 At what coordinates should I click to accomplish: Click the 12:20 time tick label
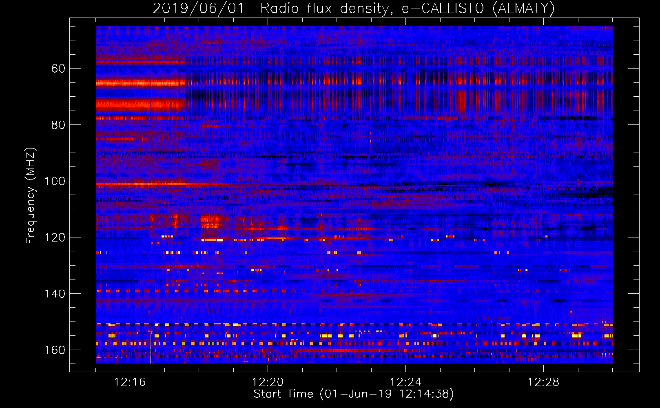point(268,382)
